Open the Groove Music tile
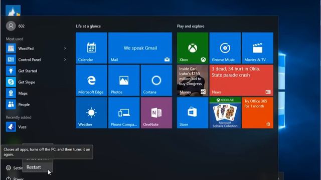Image resolution: width=321 pixels, height=180 pixels. tap(225, 48)
